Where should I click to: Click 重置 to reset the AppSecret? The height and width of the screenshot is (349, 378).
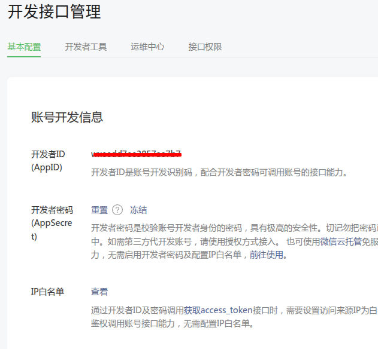(99, 210)
